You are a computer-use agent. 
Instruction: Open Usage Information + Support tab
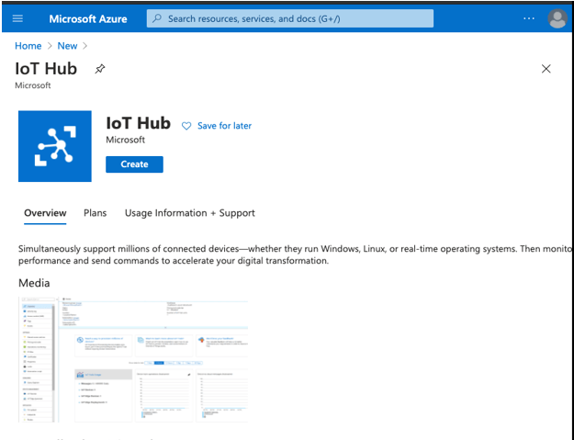tap(190, 213)
